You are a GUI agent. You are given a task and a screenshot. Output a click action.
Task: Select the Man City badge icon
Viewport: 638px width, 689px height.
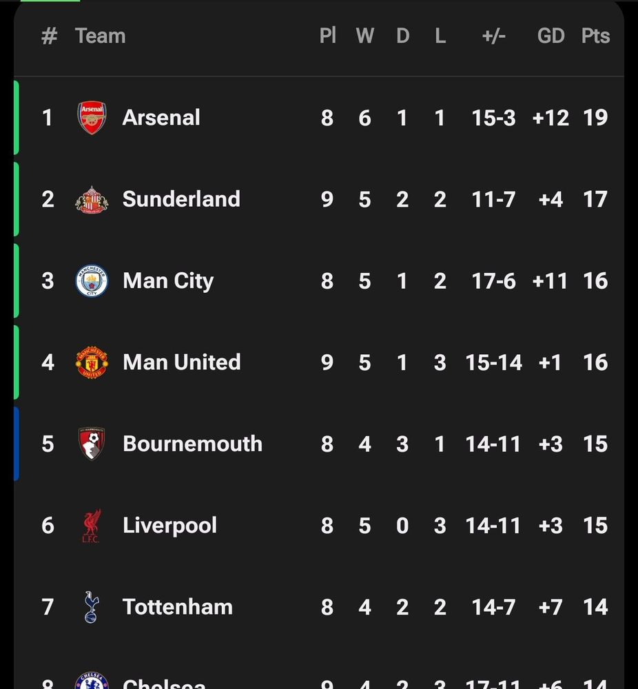point(92,281)
